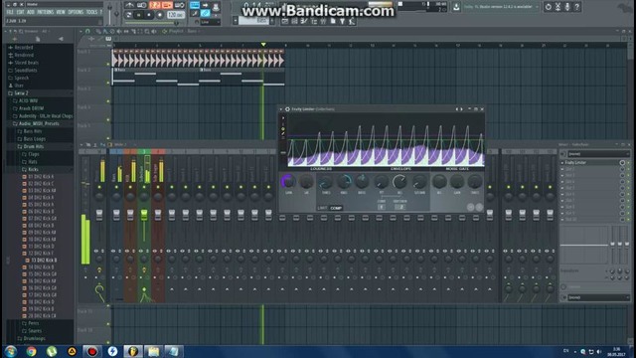The height and width of the screenshot is (358, 636).
Task: Expand the Sliced beats folder
Action: (26, 63)
